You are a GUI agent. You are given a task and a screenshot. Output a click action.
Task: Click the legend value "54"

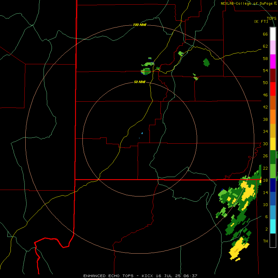(265, 70)
